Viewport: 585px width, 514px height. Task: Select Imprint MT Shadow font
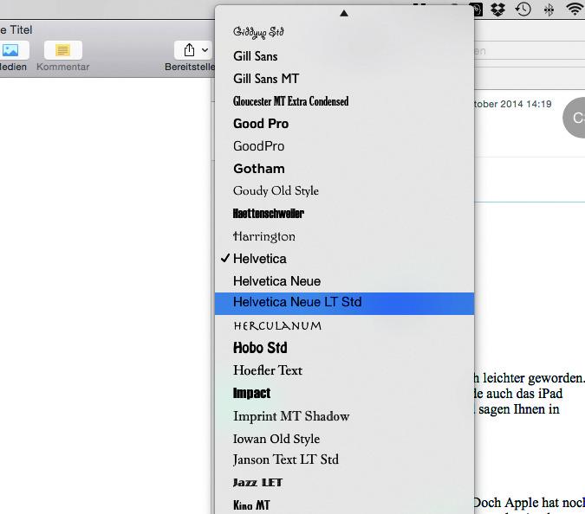click(x=344, y=416)
